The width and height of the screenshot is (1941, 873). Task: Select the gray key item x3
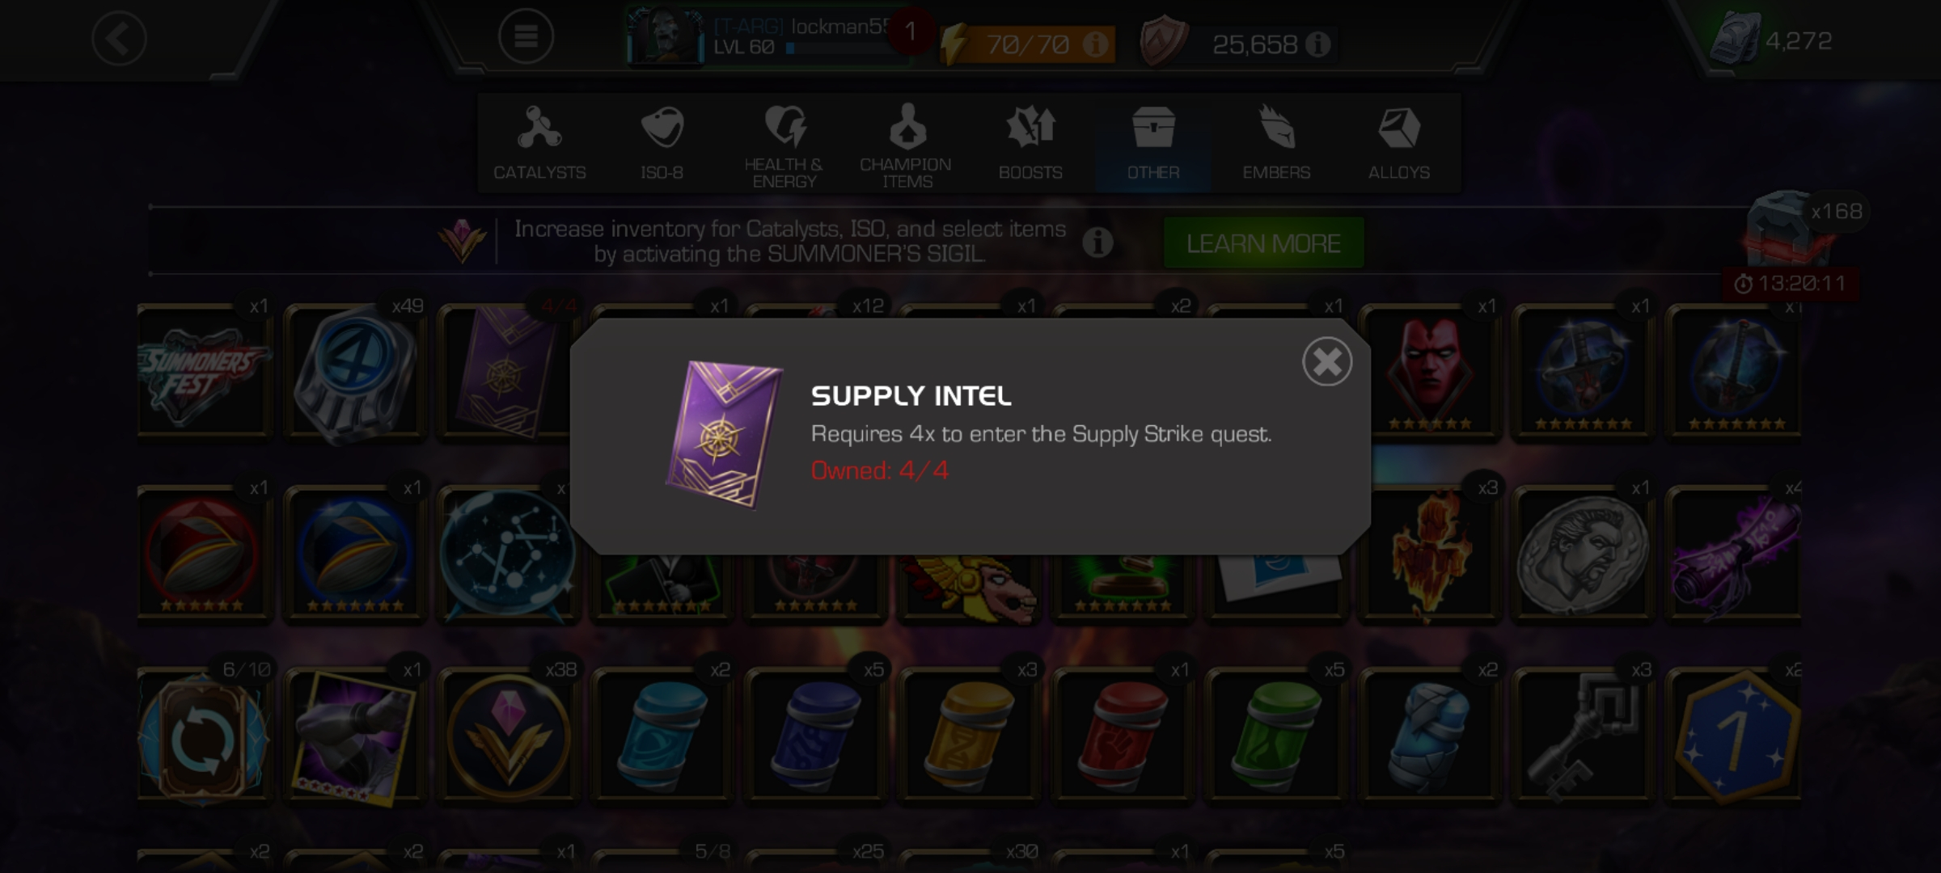[1582, 736]
